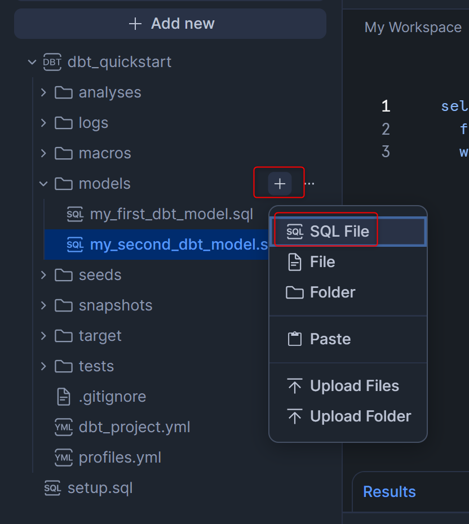This screenshot has width=469, height=524.
Task: Open the .gitignore file
Action: tap(112, 397)
